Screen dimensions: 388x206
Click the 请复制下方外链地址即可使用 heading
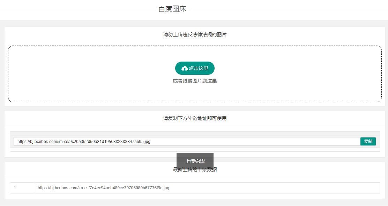195,118
